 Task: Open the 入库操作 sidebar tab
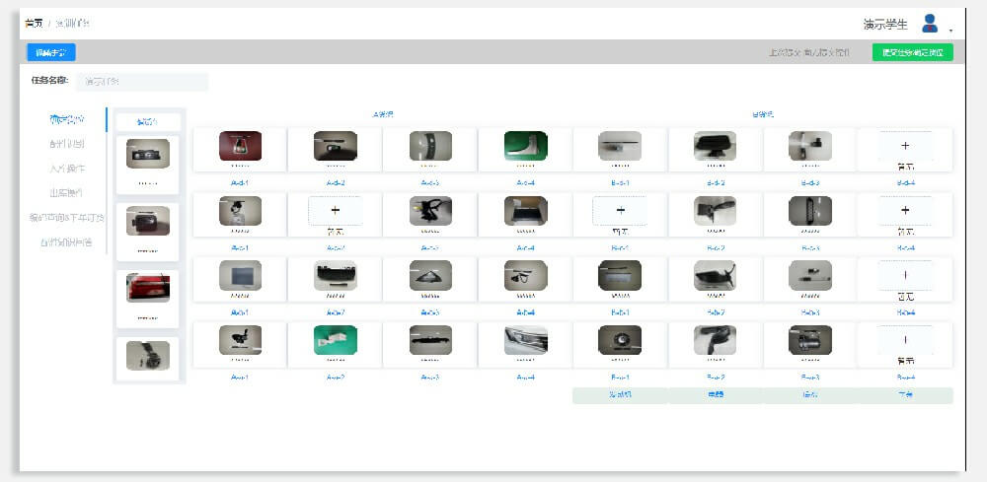tap(66, 168)
